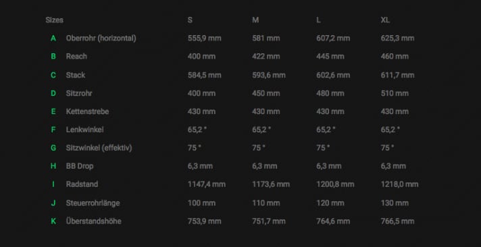The width and height of the screenshot is (481, 247).
Task: Select the green F letter marker
Action: pyautogui.click(x=53, y=130)
